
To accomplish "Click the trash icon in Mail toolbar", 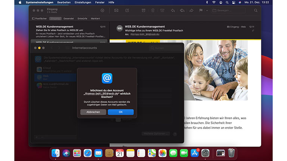I will click(x=152, y=10).
